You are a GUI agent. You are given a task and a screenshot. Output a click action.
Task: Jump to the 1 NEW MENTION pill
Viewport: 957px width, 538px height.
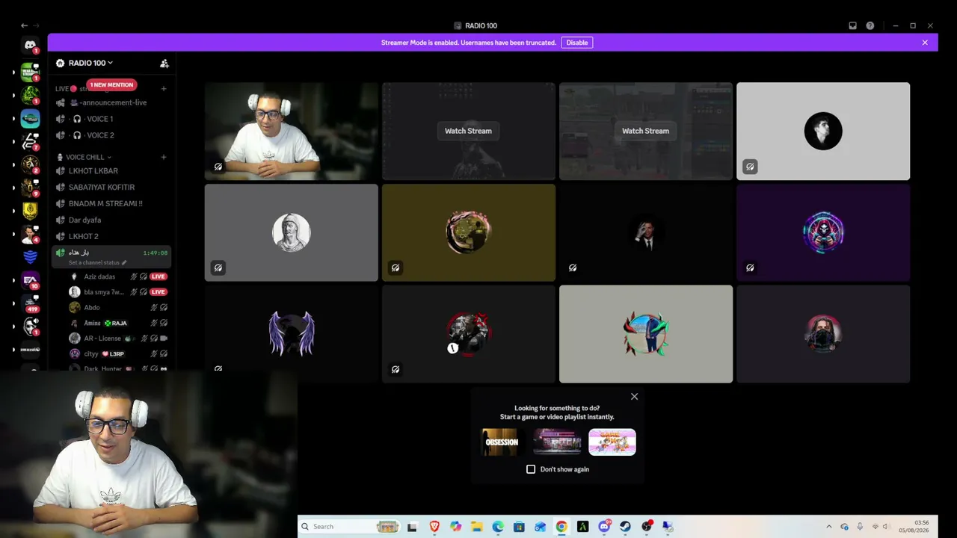[112, 84]
